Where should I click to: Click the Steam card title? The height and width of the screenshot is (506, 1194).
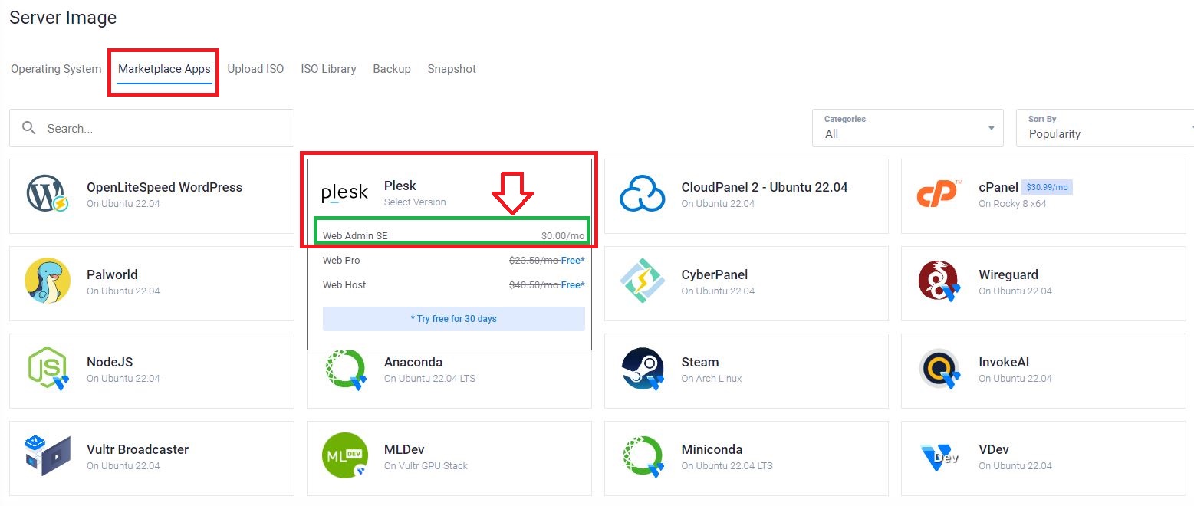pos(699,362)
